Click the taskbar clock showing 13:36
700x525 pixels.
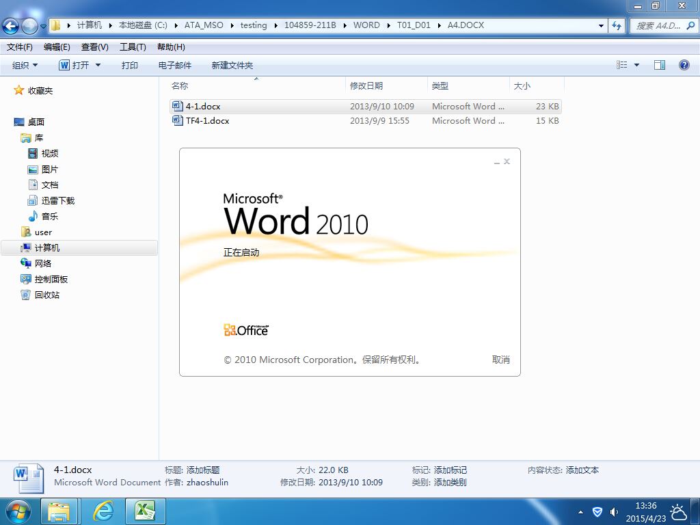tap(645, 512)
